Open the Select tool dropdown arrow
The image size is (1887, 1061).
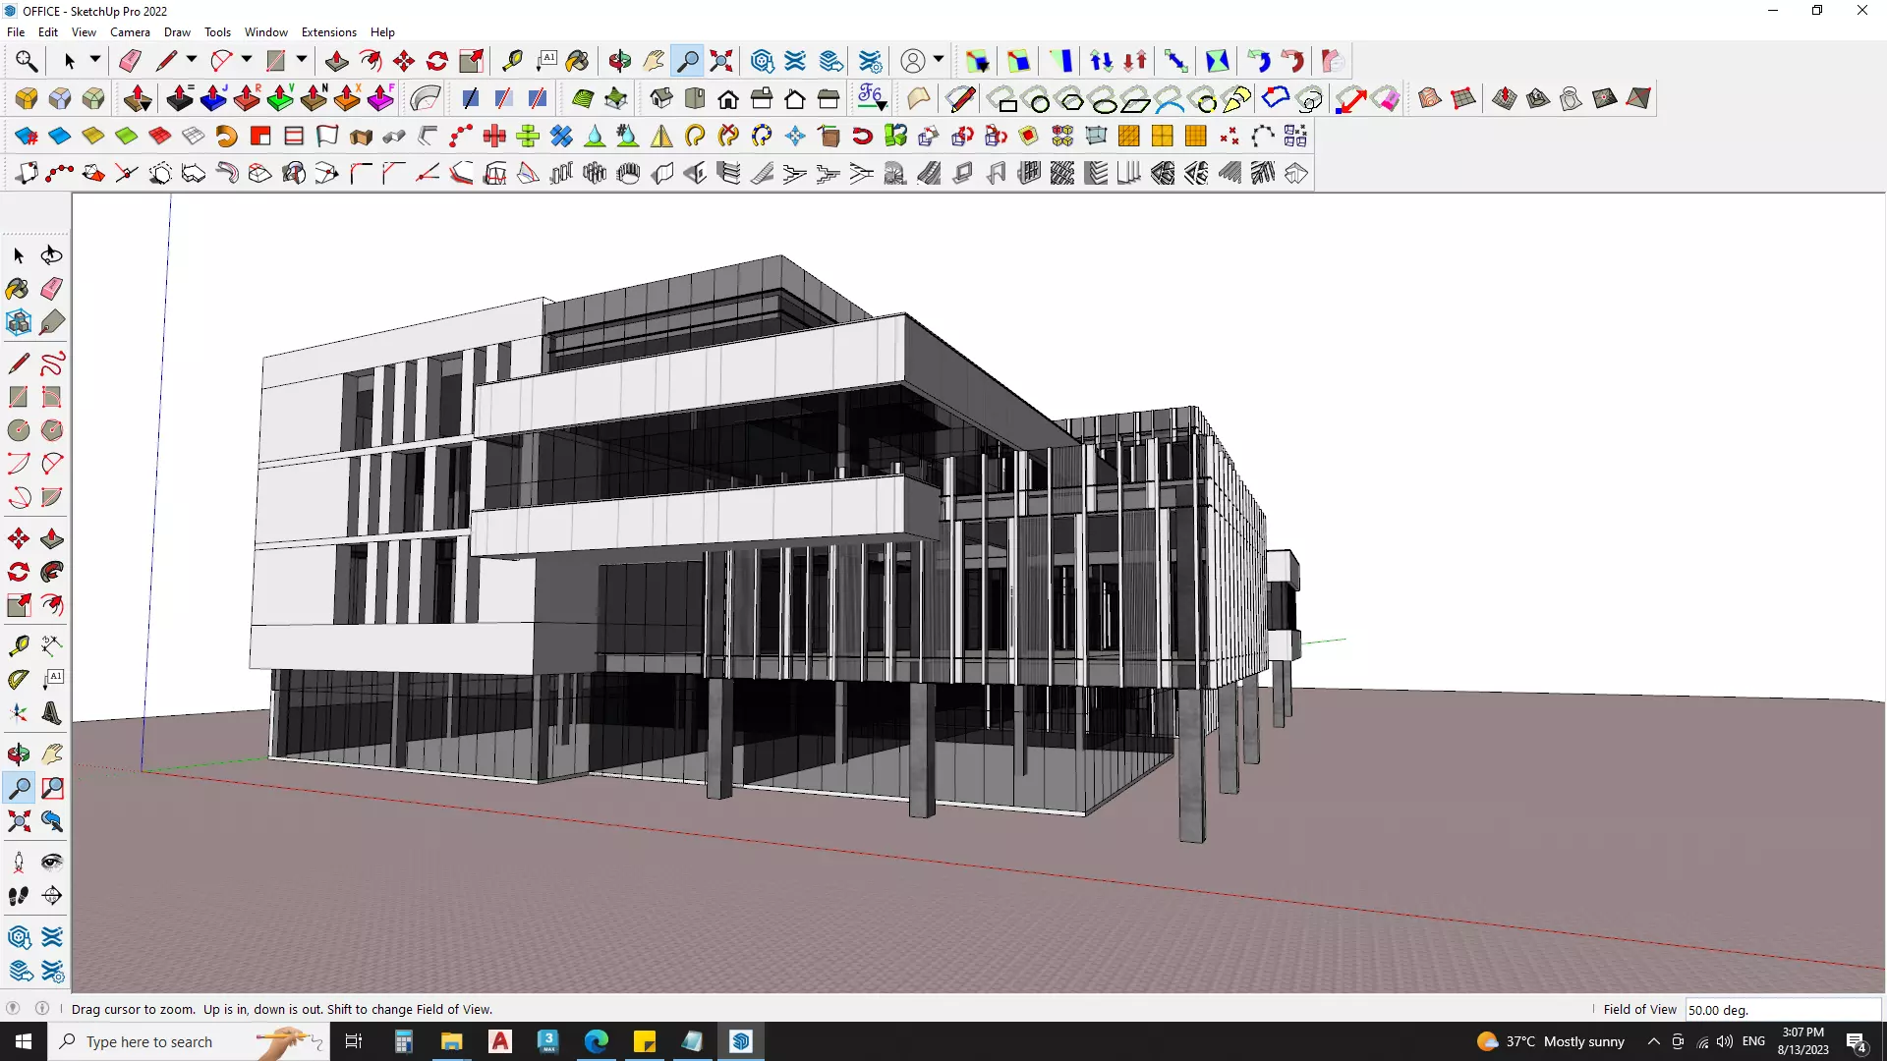(95, 61)
